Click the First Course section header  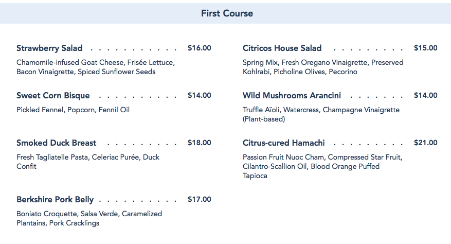(227, 13)
